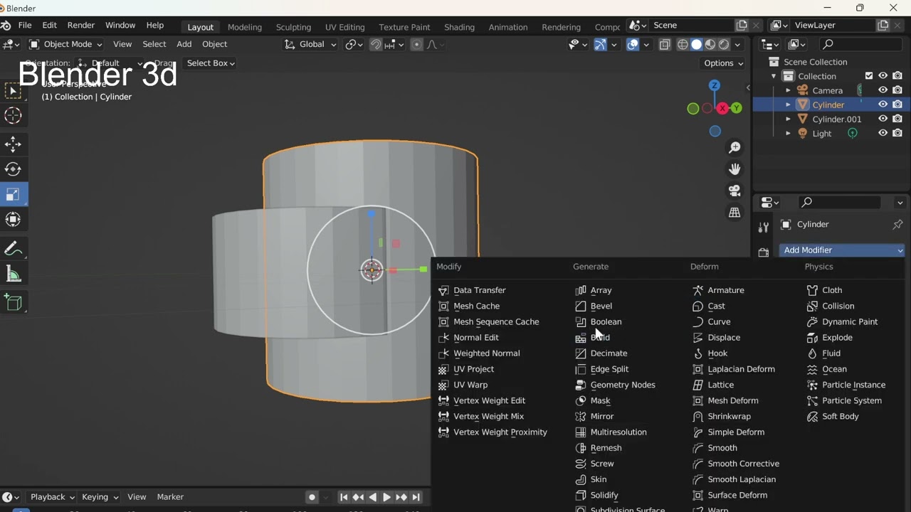Click the camera view icon in viewport
The image size is (911, 512).
pyautogui.click(x=734, y=191)
